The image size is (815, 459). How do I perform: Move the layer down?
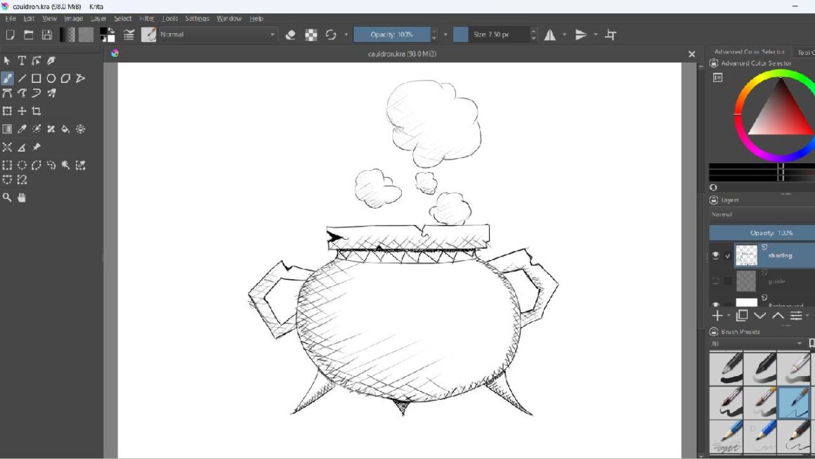tap(760, 316)
